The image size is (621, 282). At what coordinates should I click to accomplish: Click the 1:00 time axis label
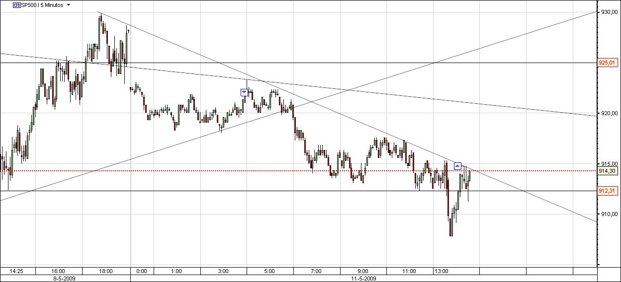point(176,271)
